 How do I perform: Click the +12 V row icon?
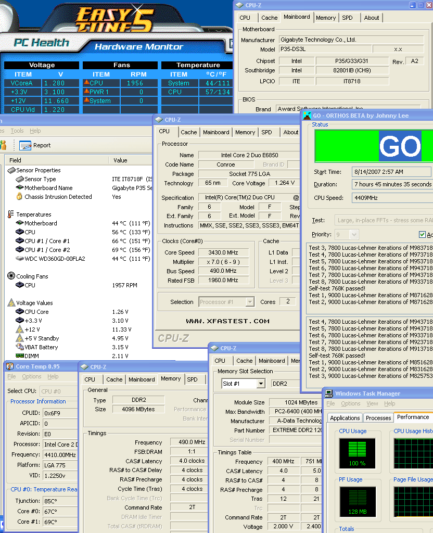pos(20,329)
